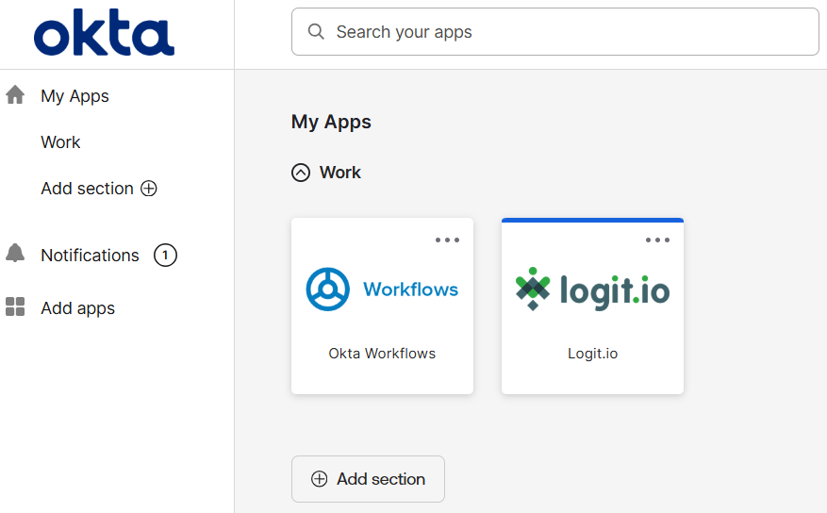Click the Logit.io logo icon

(533, 289)
